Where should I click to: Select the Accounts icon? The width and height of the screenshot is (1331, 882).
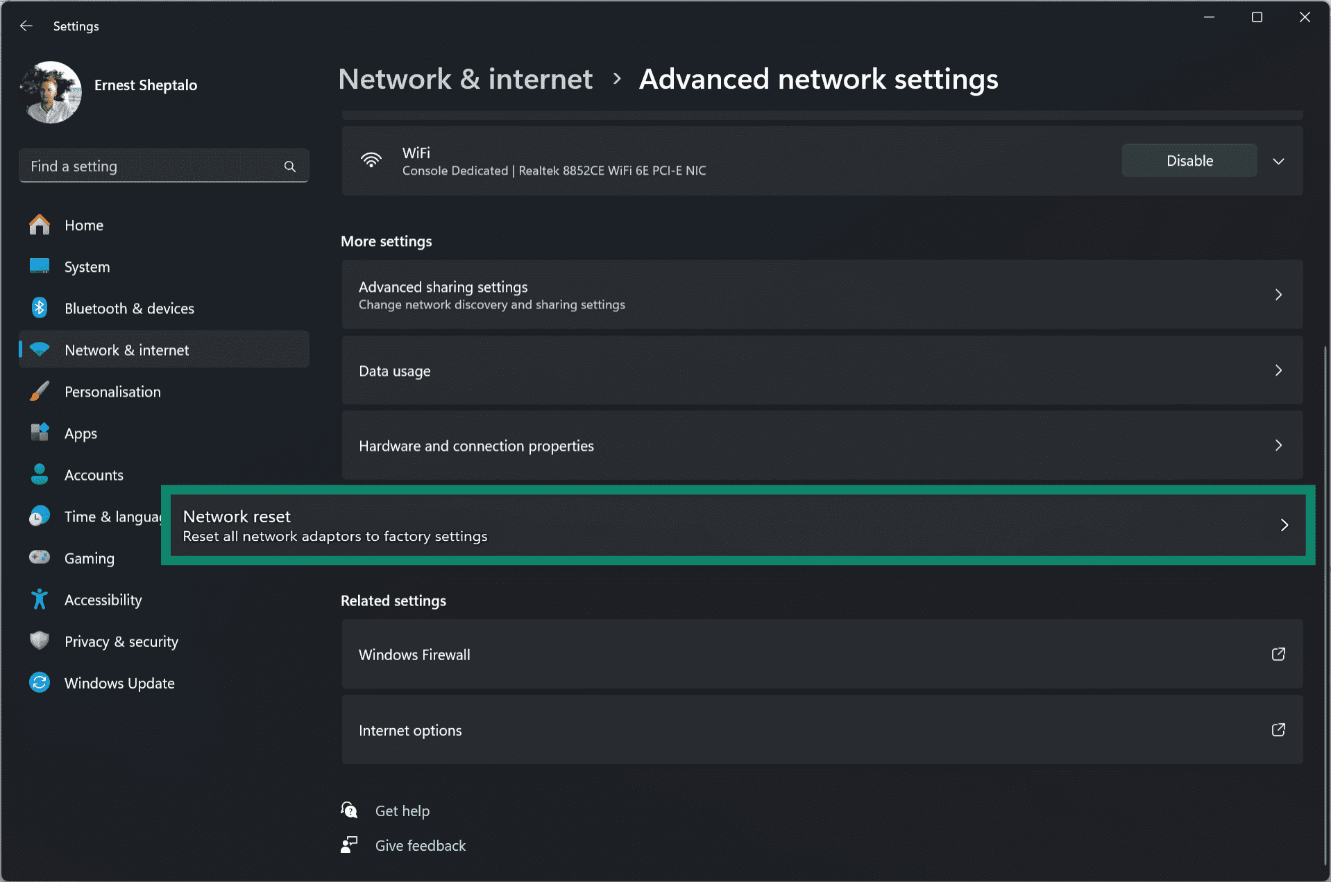pos(40,474)
